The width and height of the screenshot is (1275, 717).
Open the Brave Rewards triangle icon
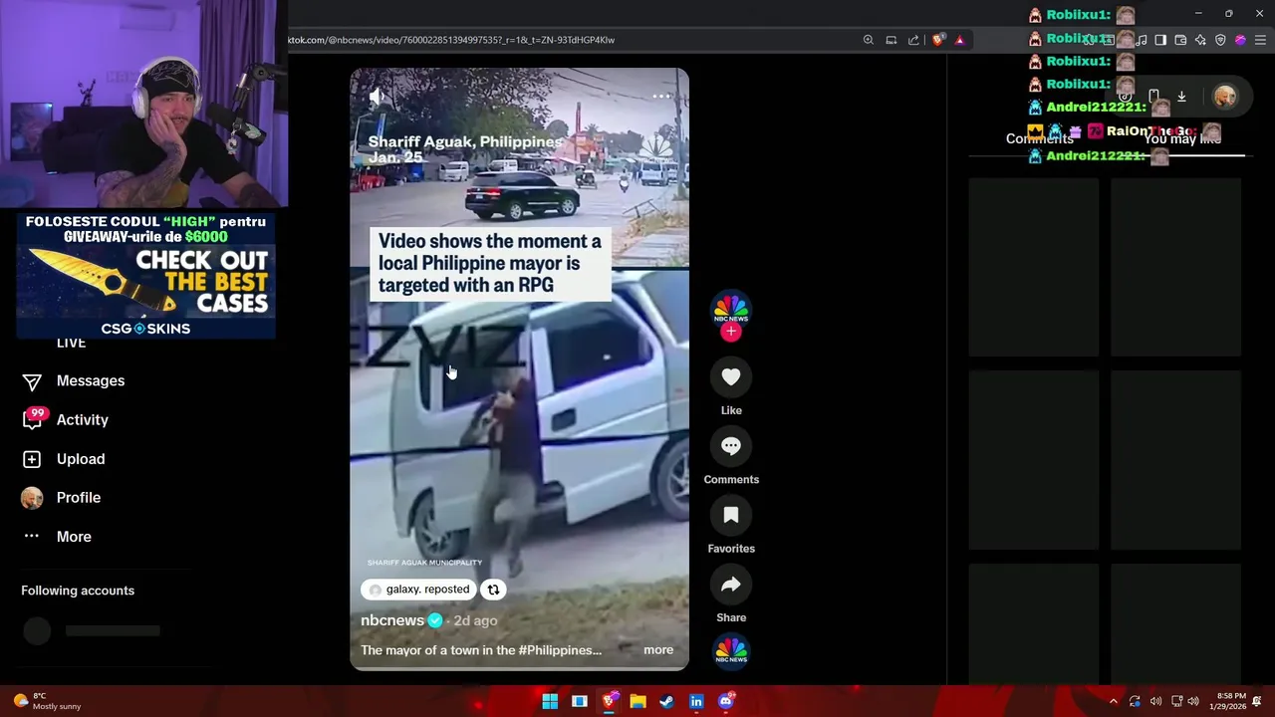pyautogui.click(x=959, y=40)
